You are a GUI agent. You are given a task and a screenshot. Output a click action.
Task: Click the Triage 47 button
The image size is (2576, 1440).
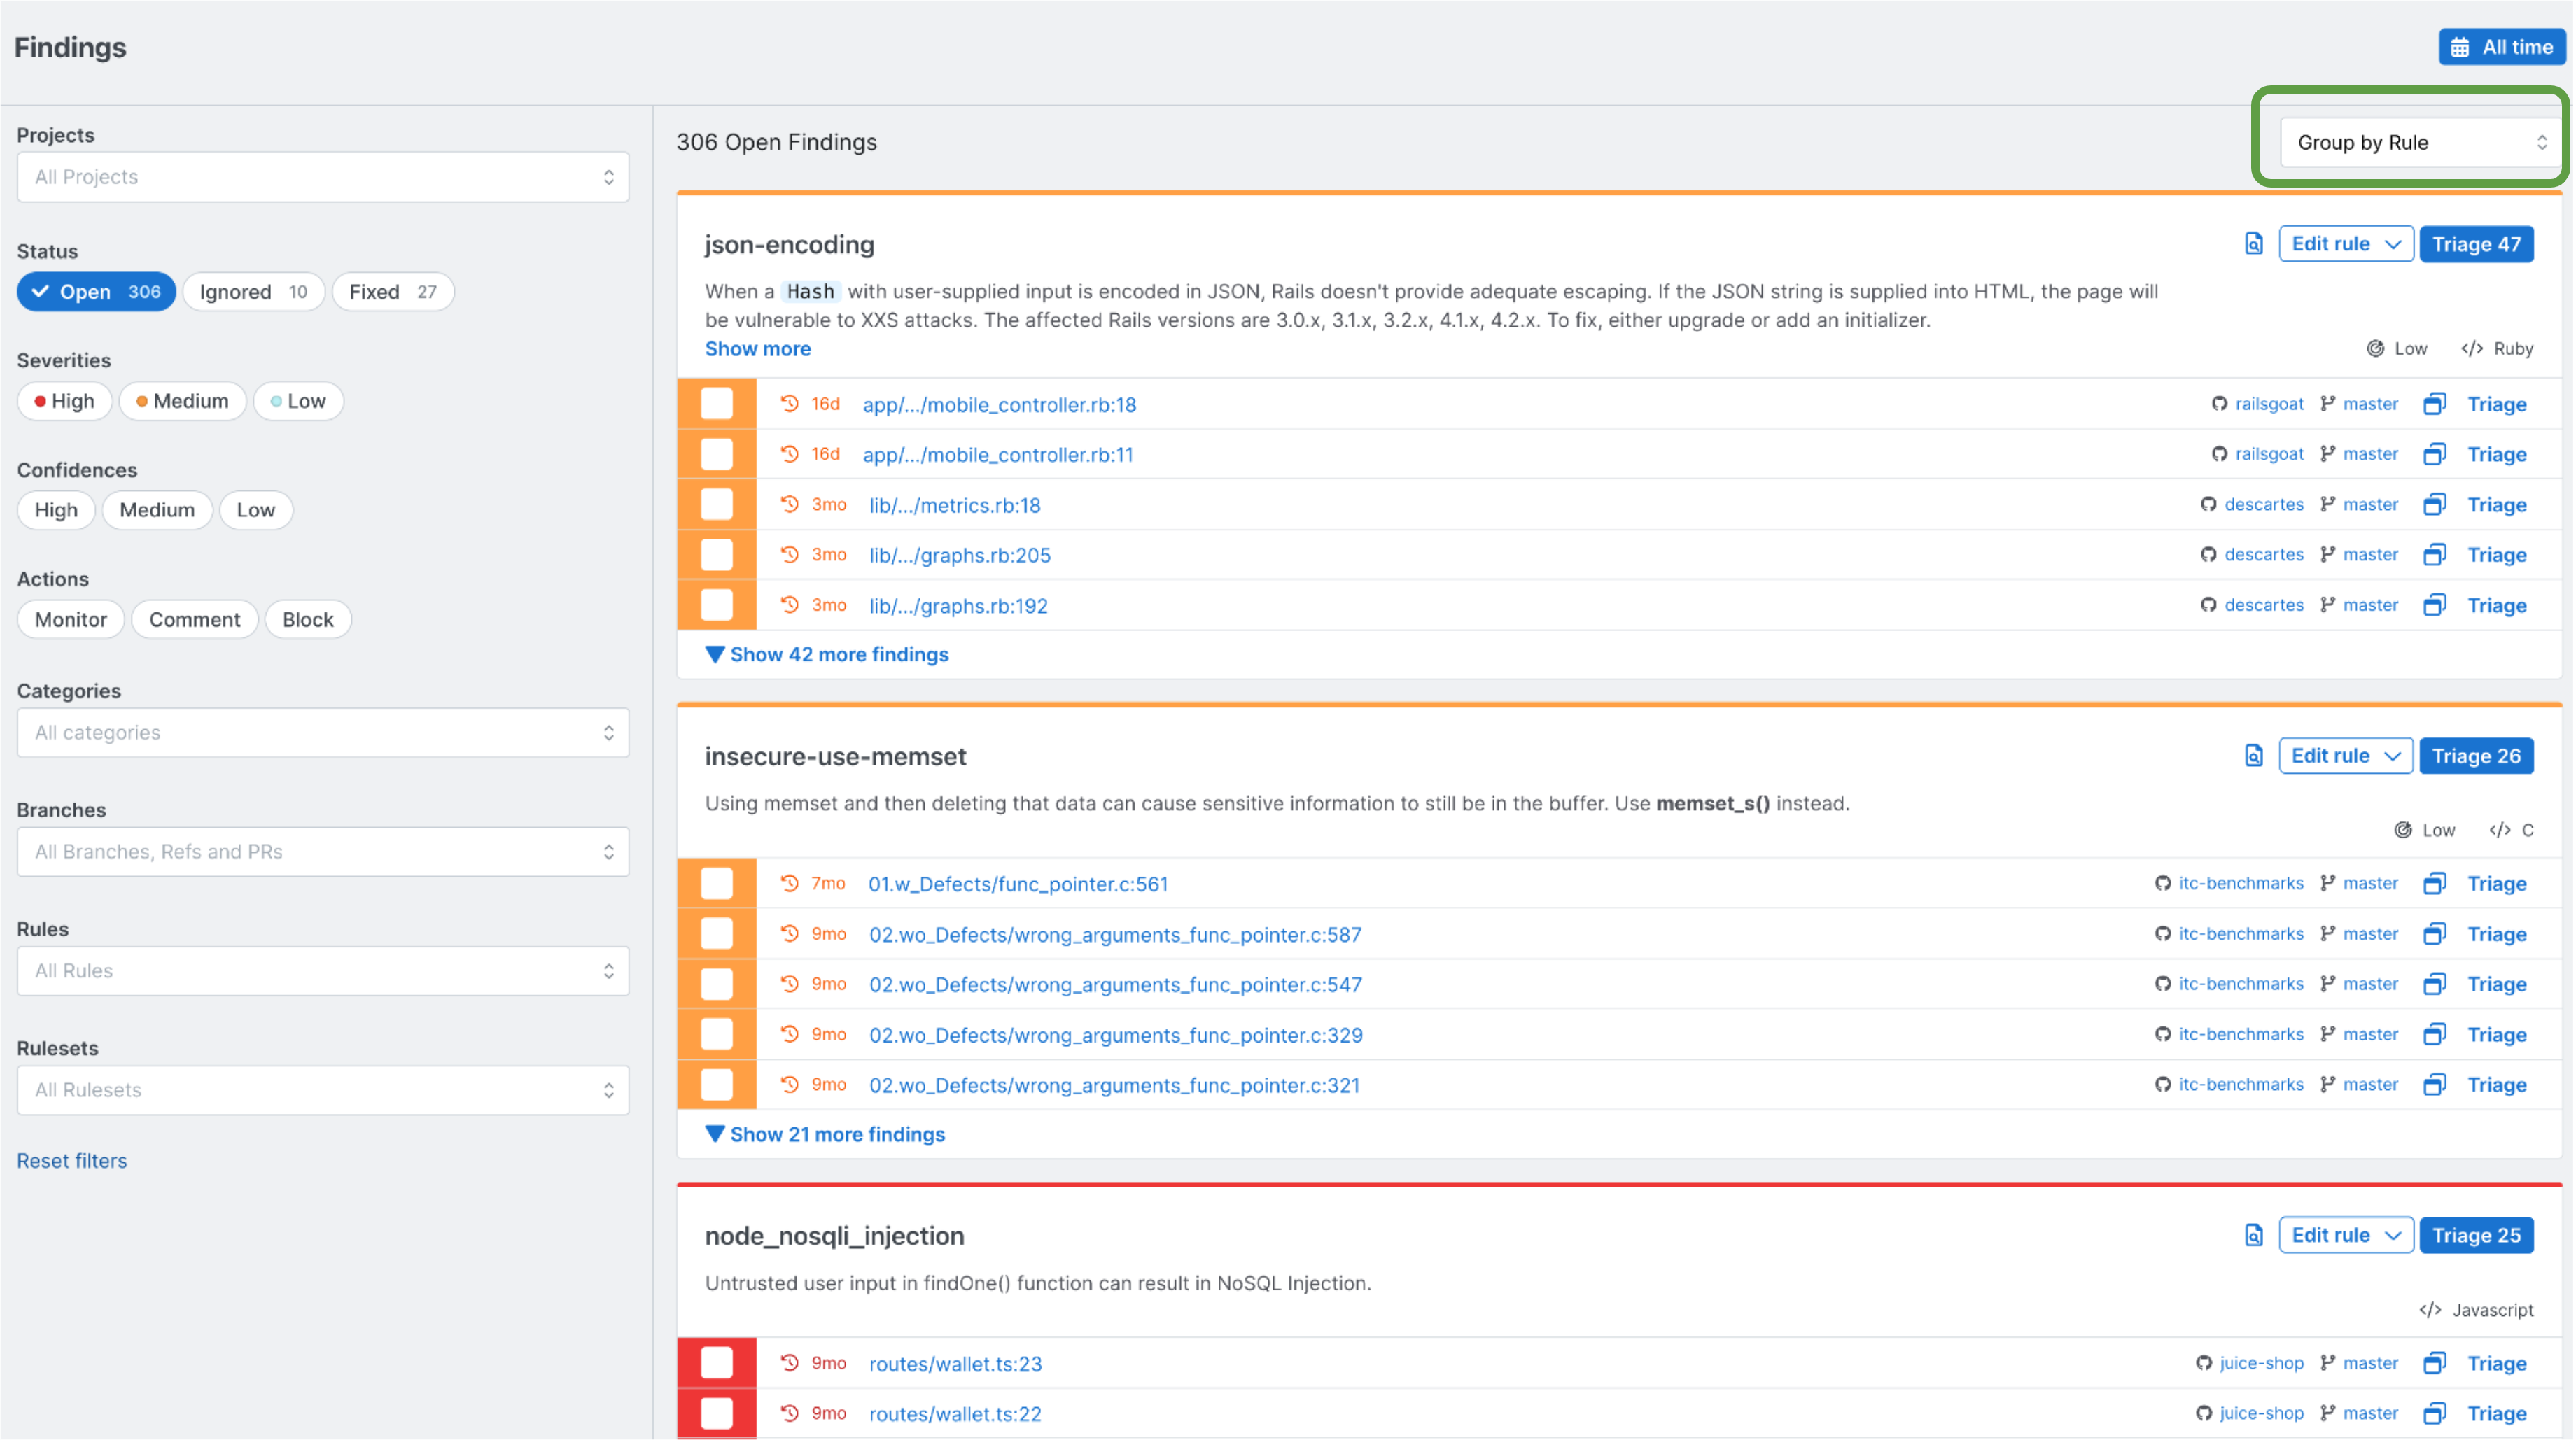point(2477,243)
